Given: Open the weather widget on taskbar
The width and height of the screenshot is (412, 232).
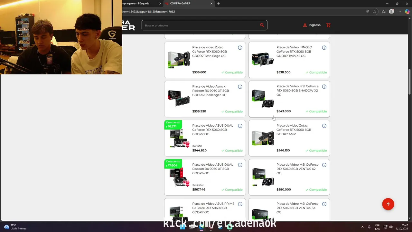Looking at the screenshot, I should coord(15,227).
